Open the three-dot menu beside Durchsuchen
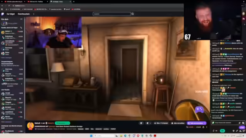The image size is (246, 138). pos(33,14)
